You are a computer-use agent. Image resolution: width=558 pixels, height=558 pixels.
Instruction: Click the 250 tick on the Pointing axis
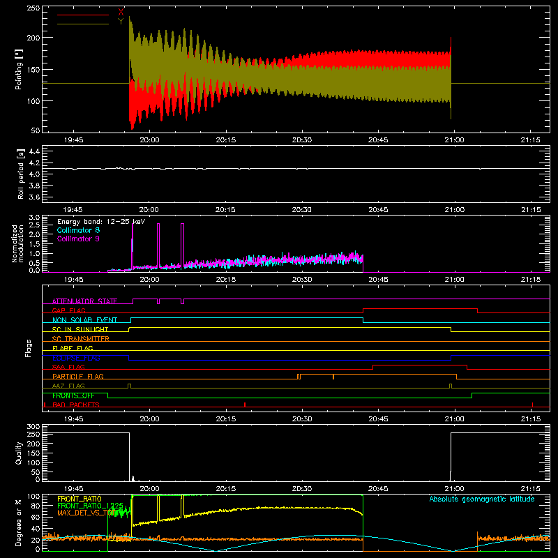[33, 8]
